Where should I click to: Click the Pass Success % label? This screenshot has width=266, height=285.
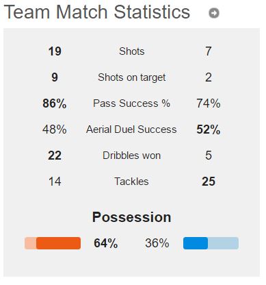tap(131, 103)
